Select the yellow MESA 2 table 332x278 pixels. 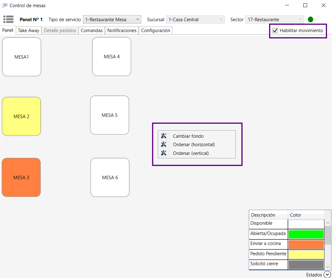(22, 116)
